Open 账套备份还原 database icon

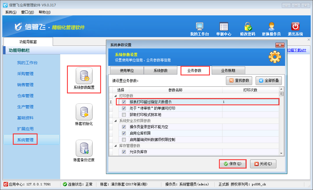pyautogui.click(x=84, y=149)
